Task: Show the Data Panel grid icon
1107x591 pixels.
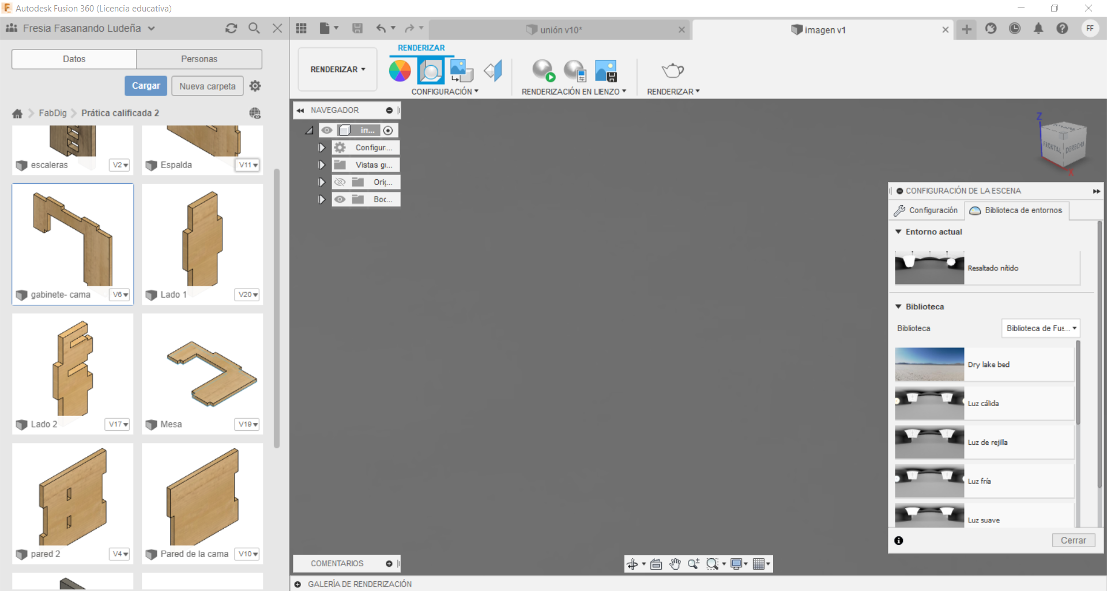Action: (301, 28)
